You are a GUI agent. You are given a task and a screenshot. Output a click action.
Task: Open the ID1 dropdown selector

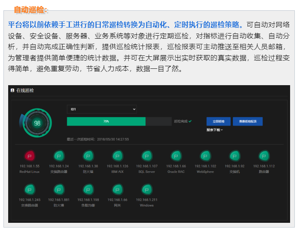(x=102, y=109)
